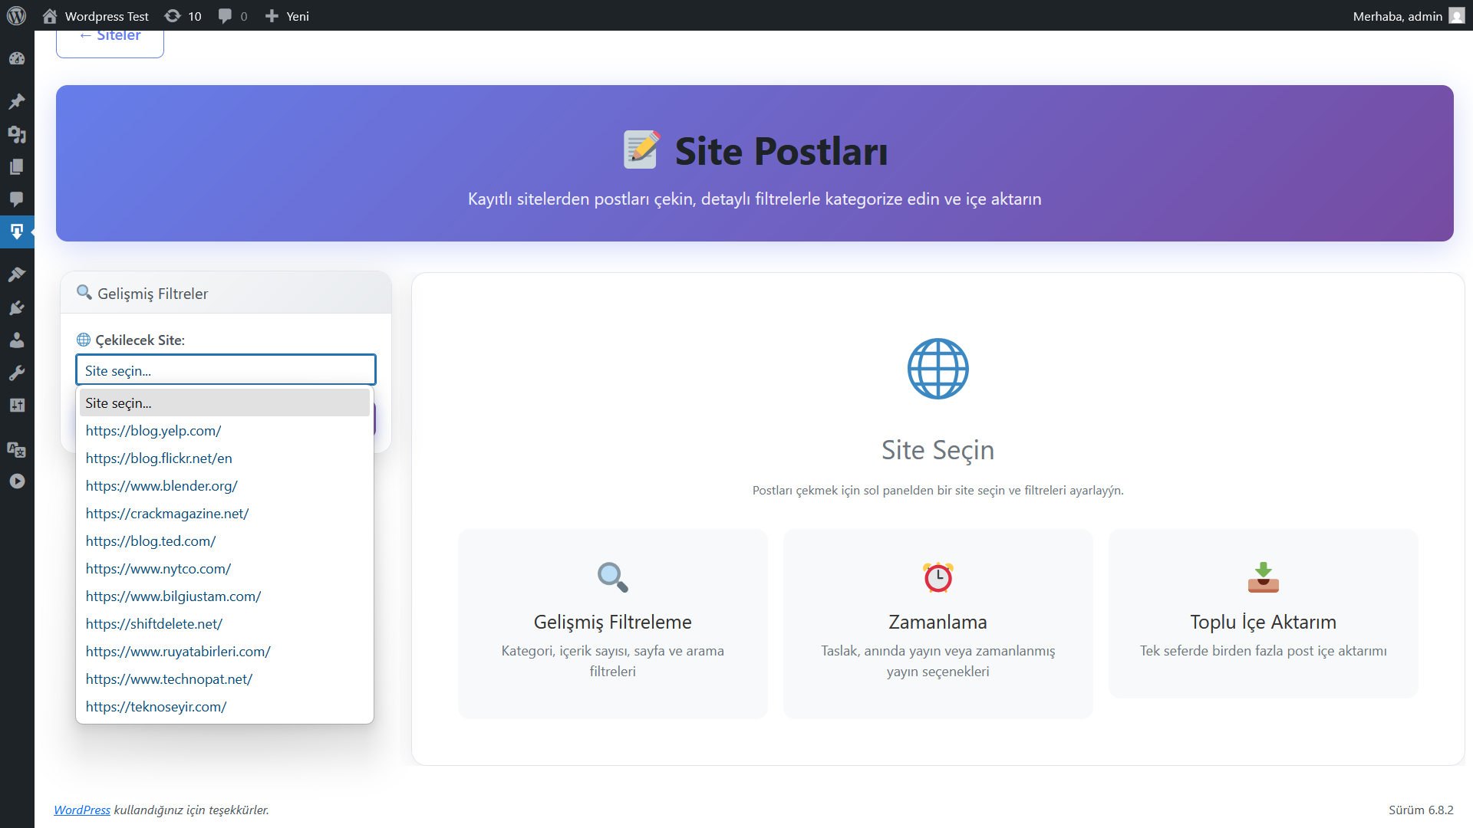Open the Media library sidebar icon
The image size is (1473, 828).
click(x=17, y=134)
